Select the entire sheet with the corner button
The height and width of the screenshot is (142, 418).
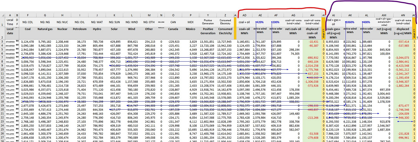(2, 15)
